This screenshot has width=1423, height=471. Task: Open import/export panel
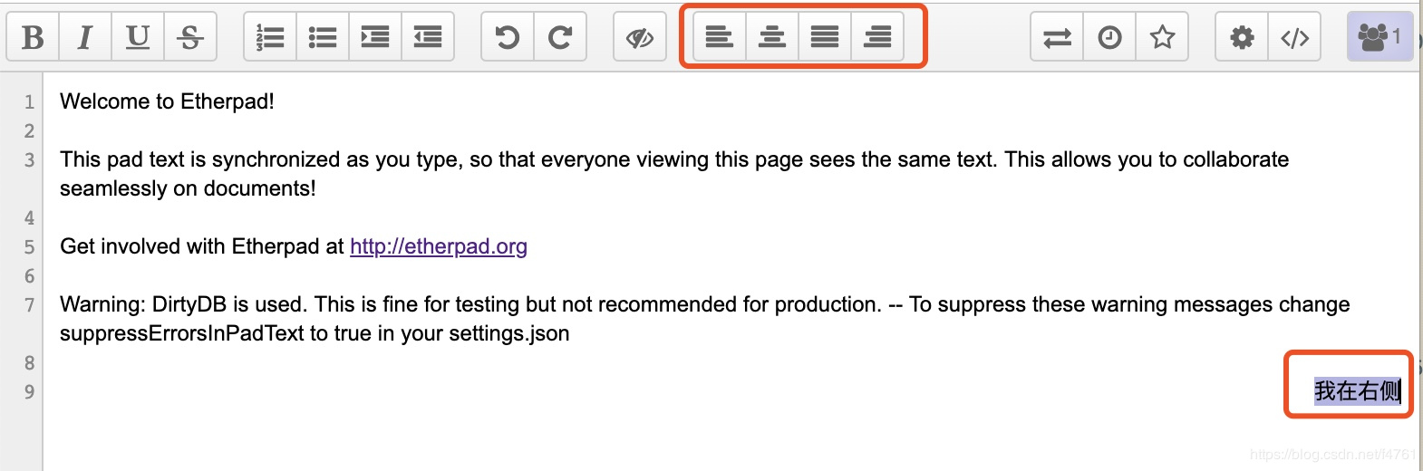click(x=1057, y=37)
